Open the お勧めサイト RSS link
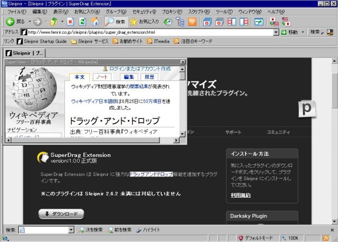 [x=127, y=41]
